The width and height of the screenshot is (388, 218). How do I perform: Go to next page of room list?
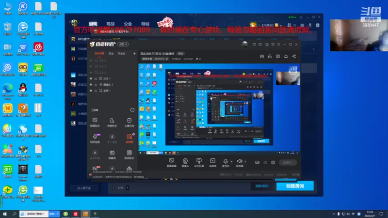[128, 188]
